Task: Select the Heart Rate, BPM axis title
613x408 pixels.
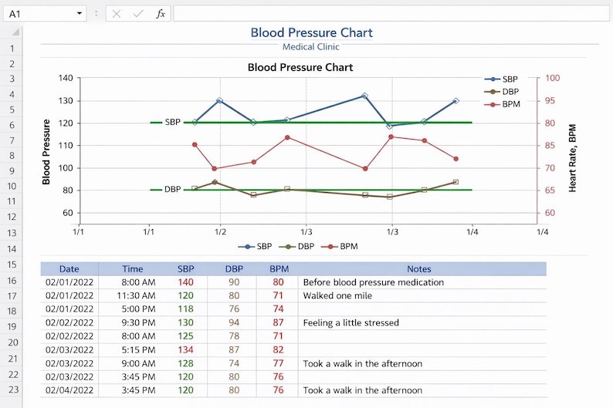Action: point(572,158)
